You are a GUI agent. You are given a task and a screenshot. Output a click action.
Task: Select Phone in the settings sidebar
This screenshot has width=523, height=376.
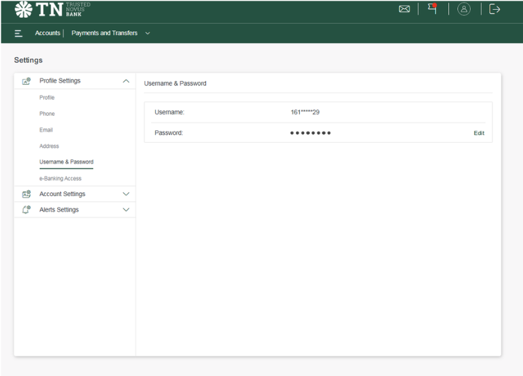click(47, 114)
